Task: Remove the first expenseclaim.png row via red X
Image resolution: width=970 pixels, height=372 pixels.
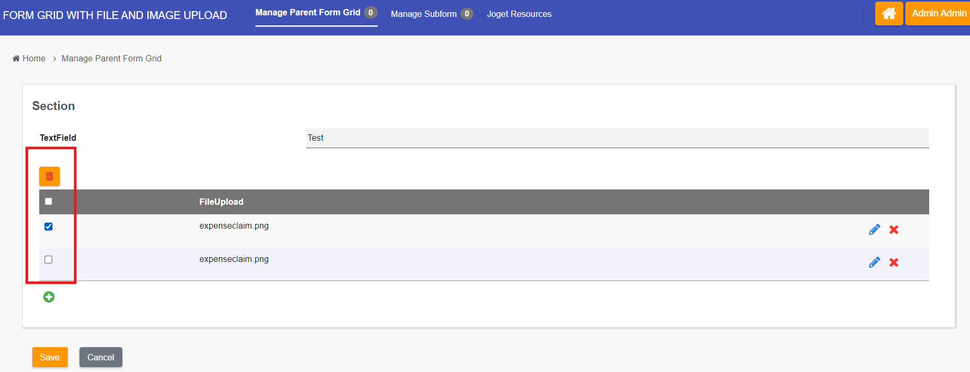Action: tap(894, 230)
